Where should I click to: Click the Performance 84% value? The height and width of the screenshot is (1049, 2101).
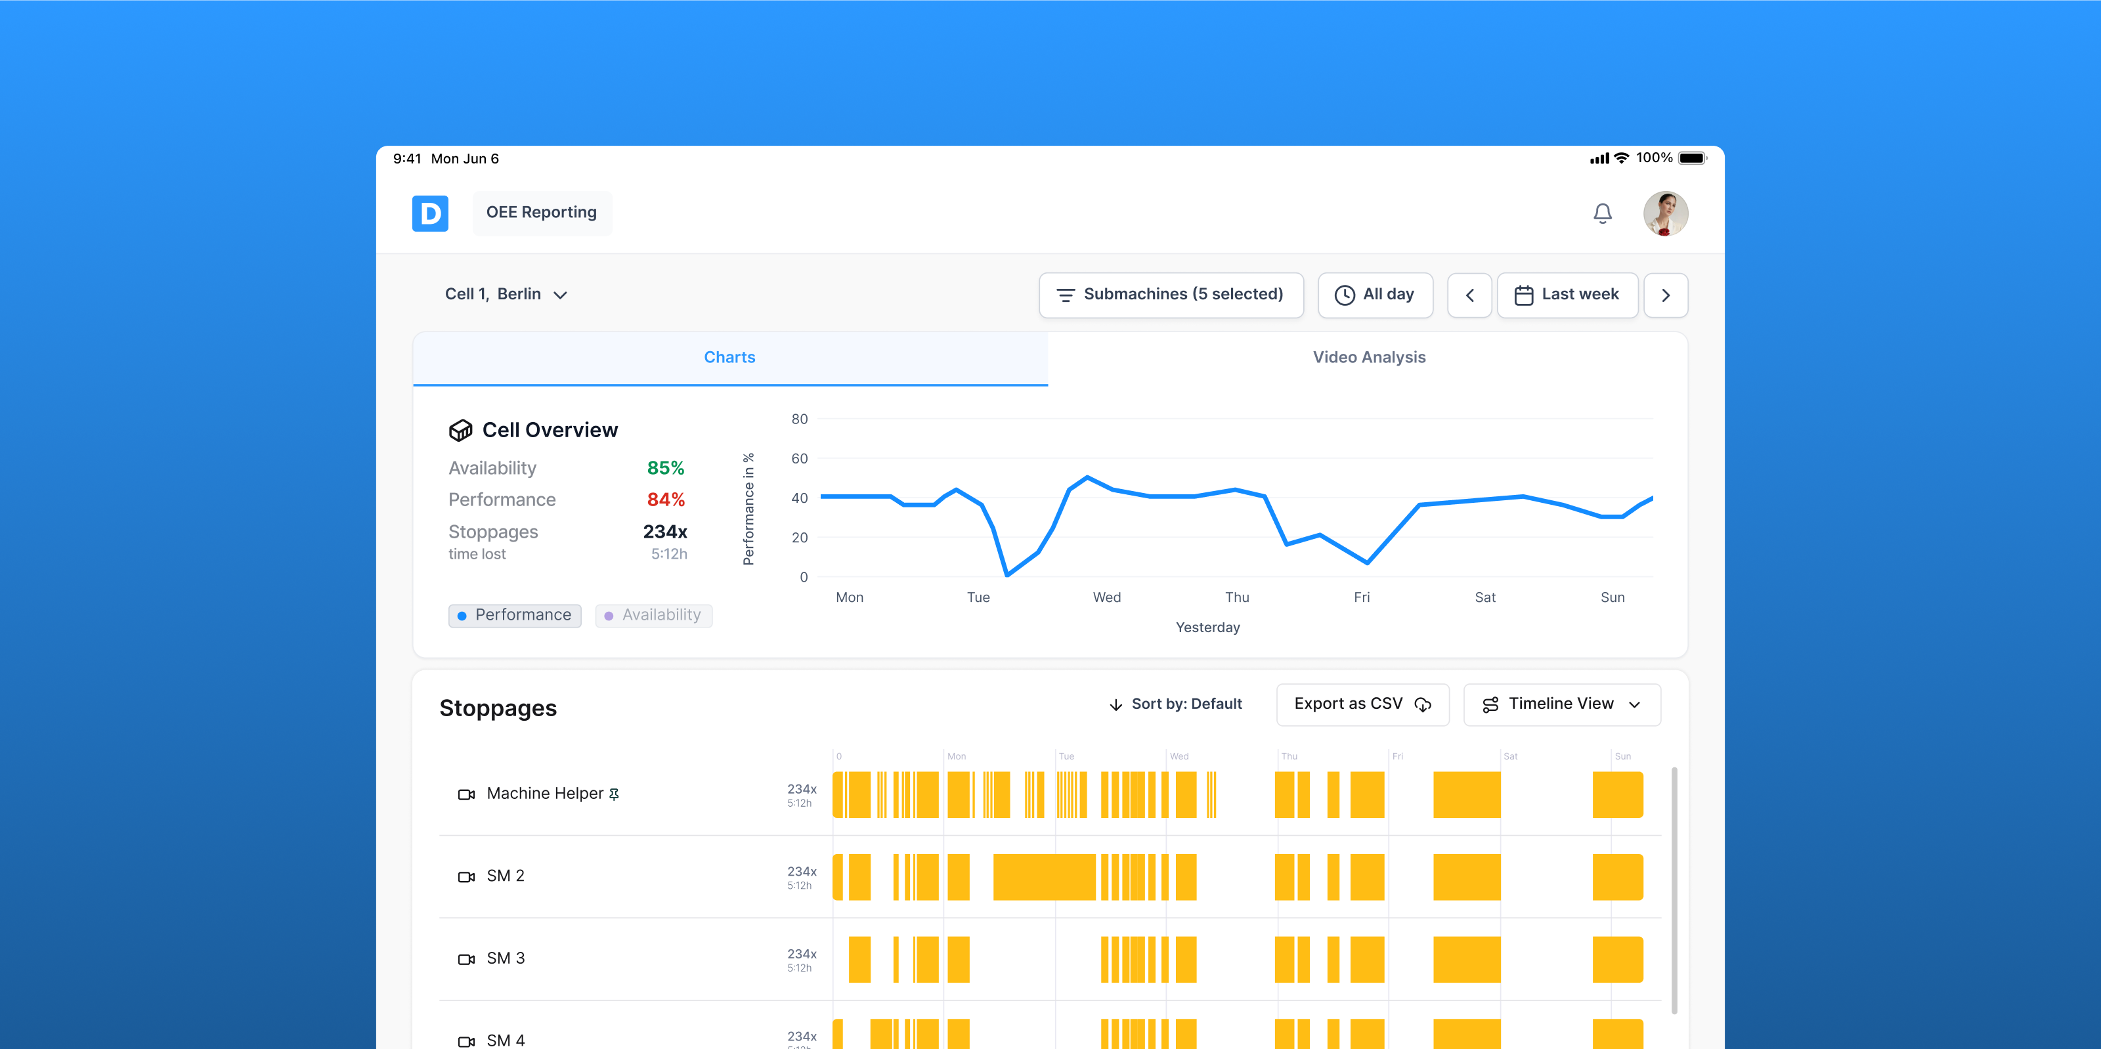click(x=666, y=499)
